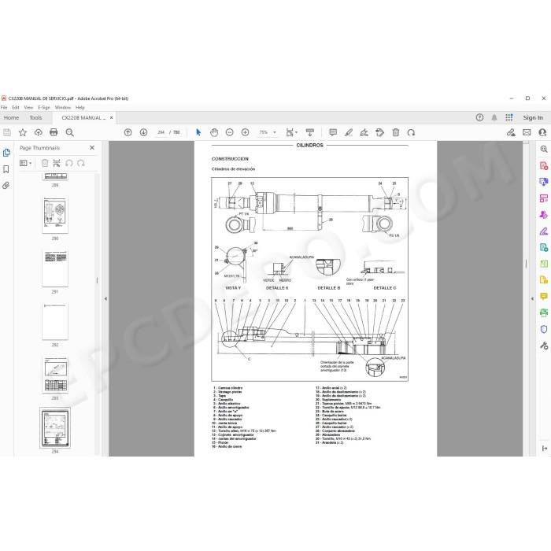Close the Page Thumbnails panel

(x=92, y=148)
